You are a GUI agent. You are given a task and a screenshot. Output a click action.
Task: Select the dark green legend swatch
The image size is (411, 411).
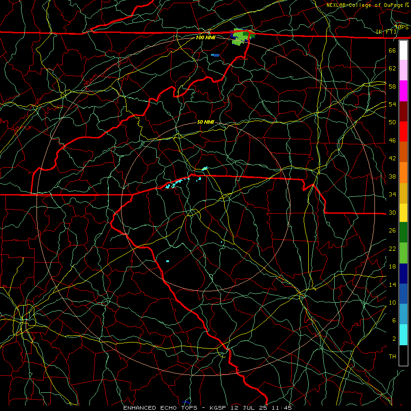click(403, 232)
